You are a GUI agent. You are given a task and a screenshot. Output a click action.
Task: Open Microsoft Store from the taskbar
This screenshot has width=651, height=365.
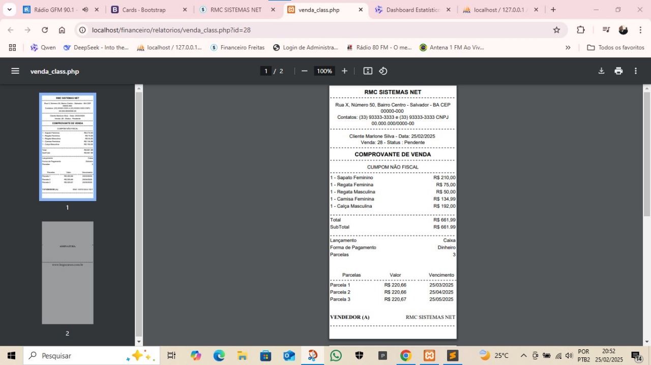coord(265,355)
